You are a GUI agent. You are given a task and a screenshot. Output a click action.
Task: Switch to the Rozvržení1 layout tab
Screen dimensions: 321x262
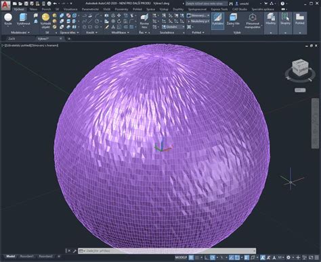[27, 257]
